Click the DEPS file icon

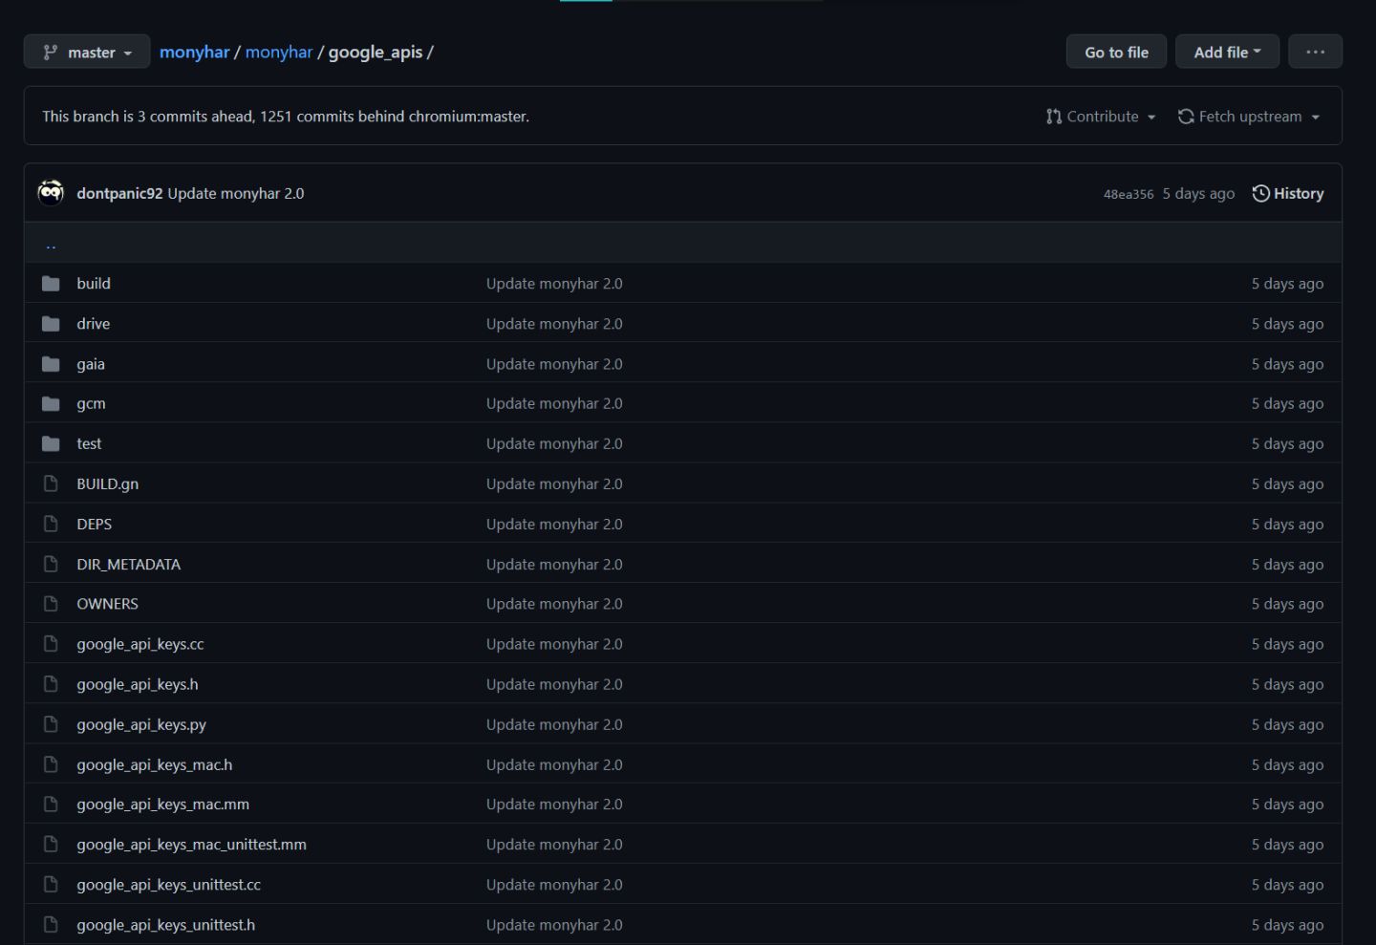[51, 524]
